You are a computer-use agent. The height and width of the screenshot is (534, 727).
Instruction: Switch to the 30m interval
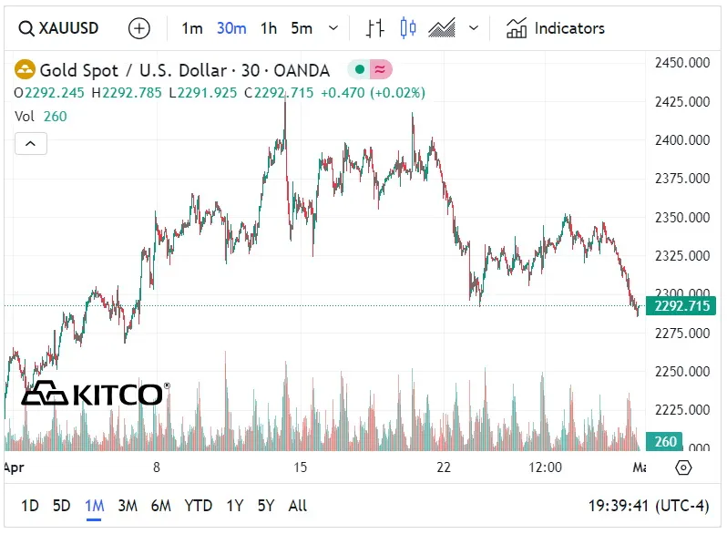(231, 28)
